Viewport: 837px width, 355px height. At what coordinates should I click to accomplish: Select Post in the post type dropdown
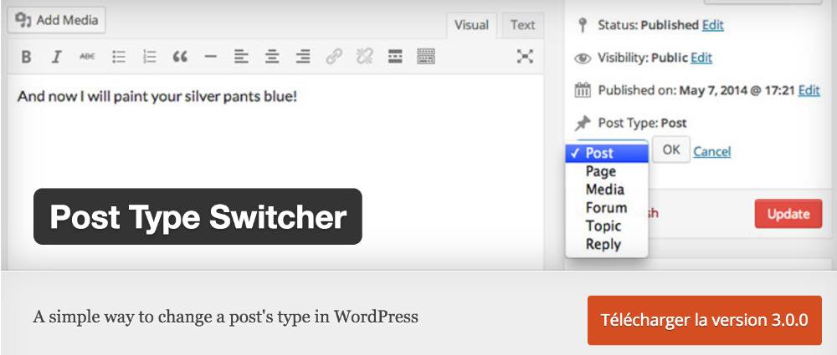[607, 153]
